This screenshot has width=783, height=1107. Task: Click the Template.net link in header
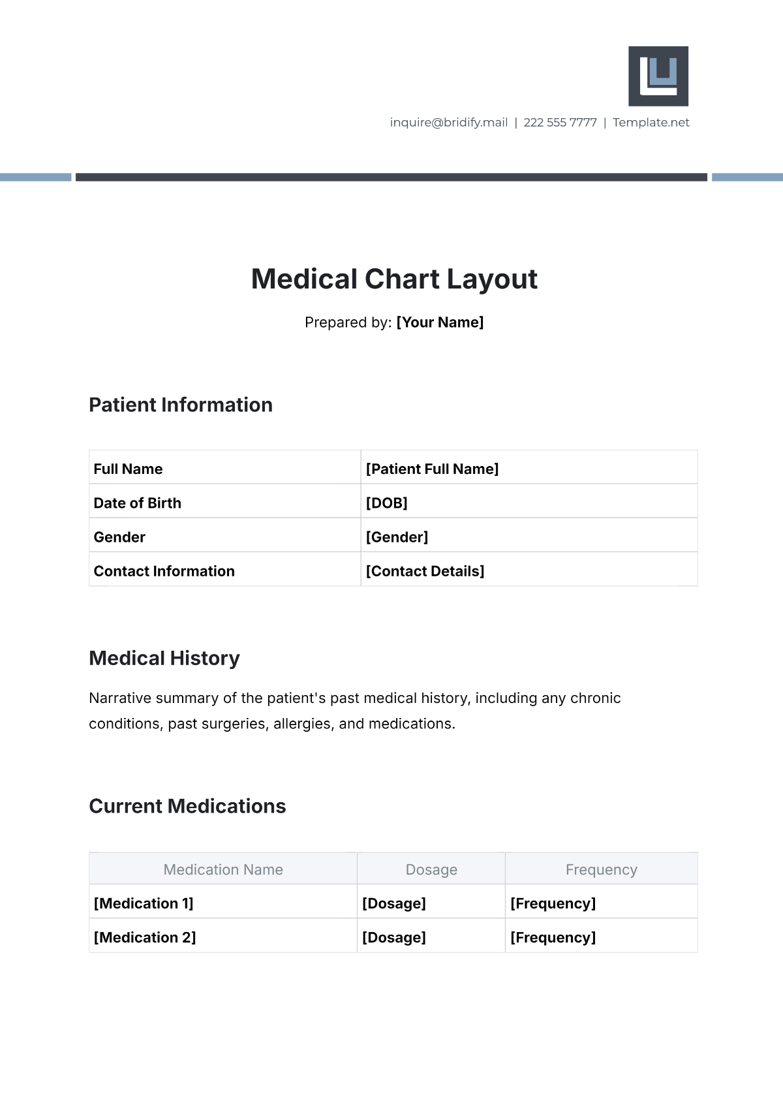pos(651,123)
